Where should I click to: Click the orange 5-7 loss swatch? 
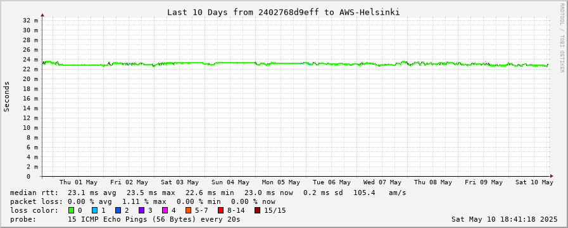[x=188, y=210]
